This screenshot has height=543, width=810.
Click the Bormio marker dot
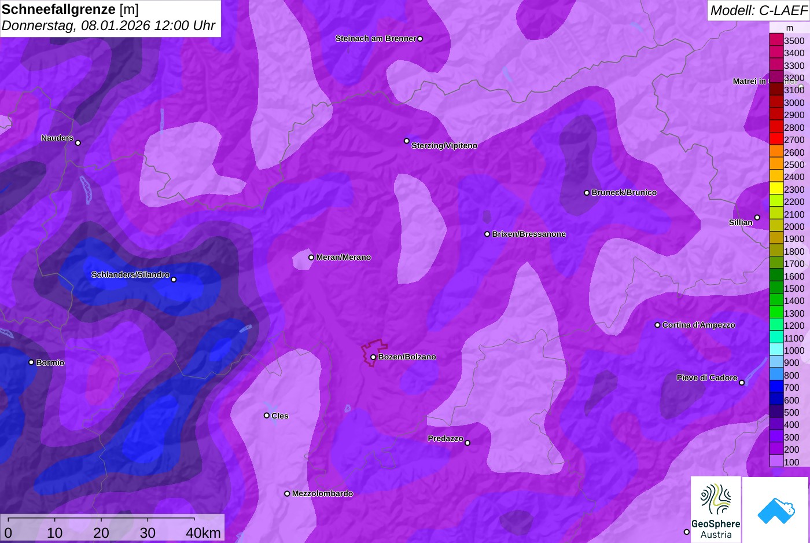[31, 362]
